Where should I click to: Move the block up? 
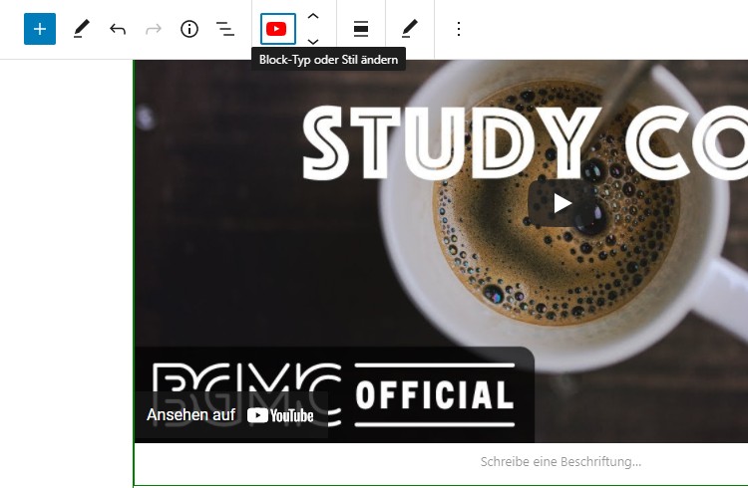point(313,17)
